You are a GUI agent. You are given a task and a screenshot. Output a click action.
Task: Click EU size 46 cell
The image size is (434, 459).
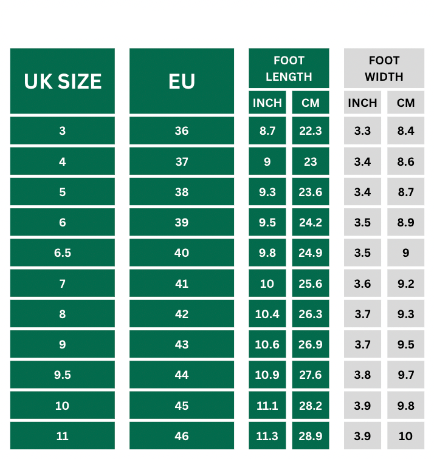click(182, 436)
